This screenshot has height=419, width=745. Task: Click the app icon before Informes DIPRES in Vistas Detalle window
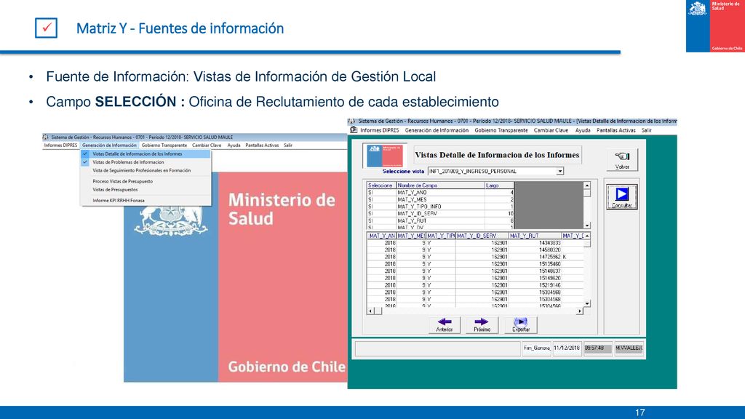click(354, 130)
